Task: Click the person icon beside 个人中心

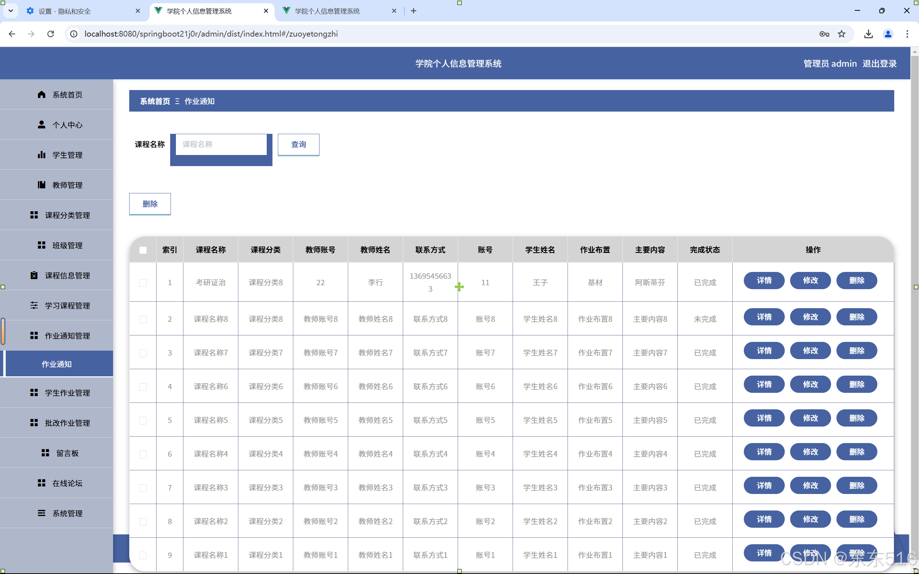Action: click(42, 124)
